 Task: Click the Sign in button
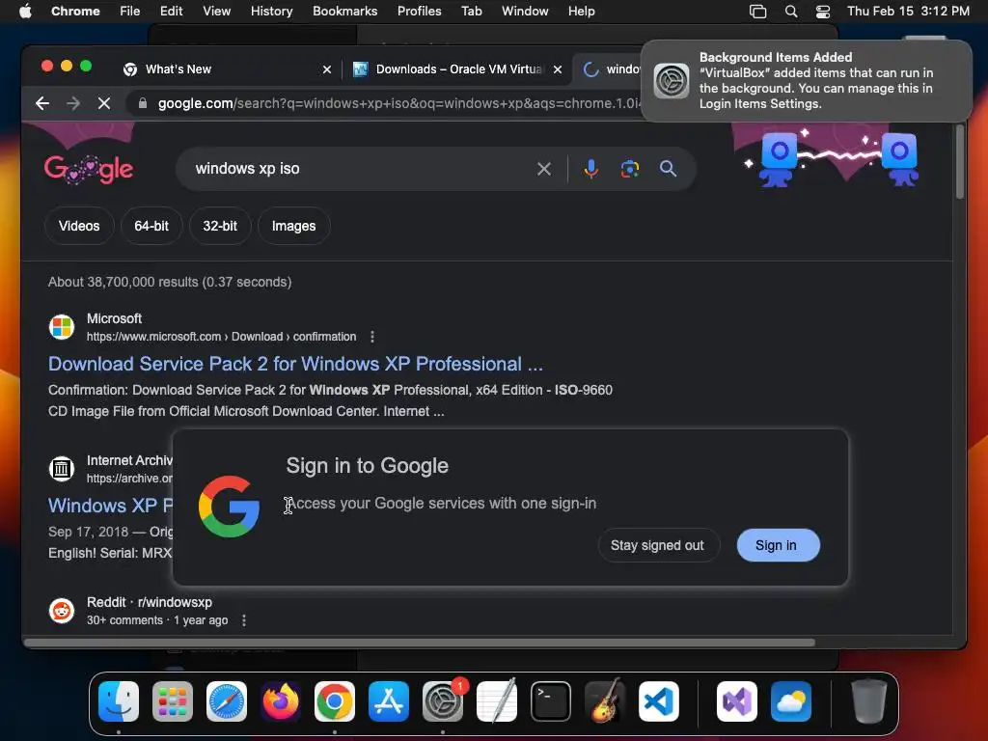779,545
